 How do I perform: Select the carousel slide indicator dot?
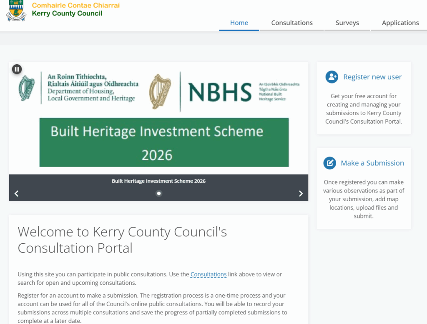pyautogui.click(x=159, y=193)
